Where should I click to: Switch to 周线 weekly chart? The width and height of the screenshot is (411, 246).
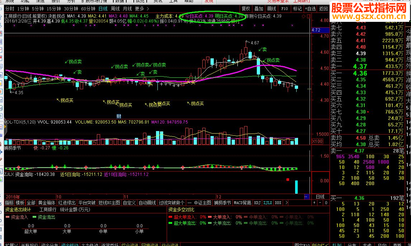point(115,9)
